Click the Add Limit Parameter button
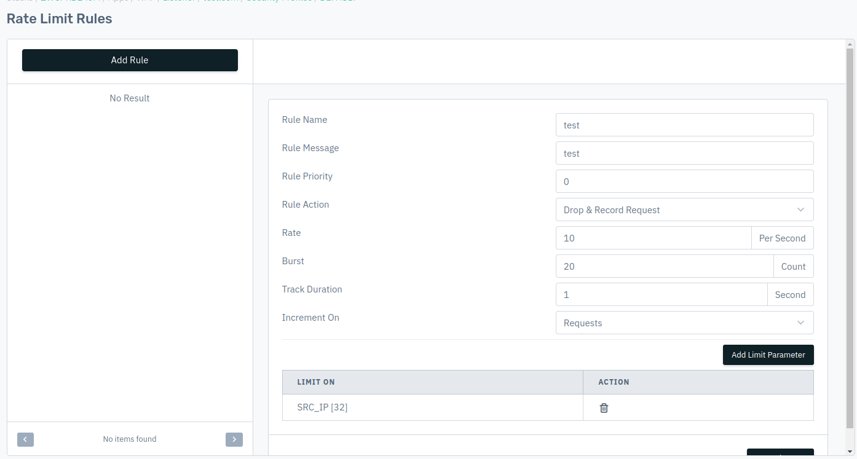 pyautogui.click(x=768, y=355)
